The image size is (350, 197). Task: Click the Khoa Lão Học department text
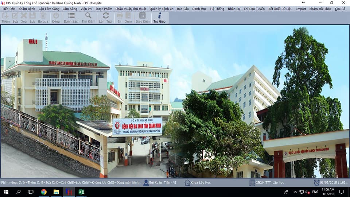(201, 182)
